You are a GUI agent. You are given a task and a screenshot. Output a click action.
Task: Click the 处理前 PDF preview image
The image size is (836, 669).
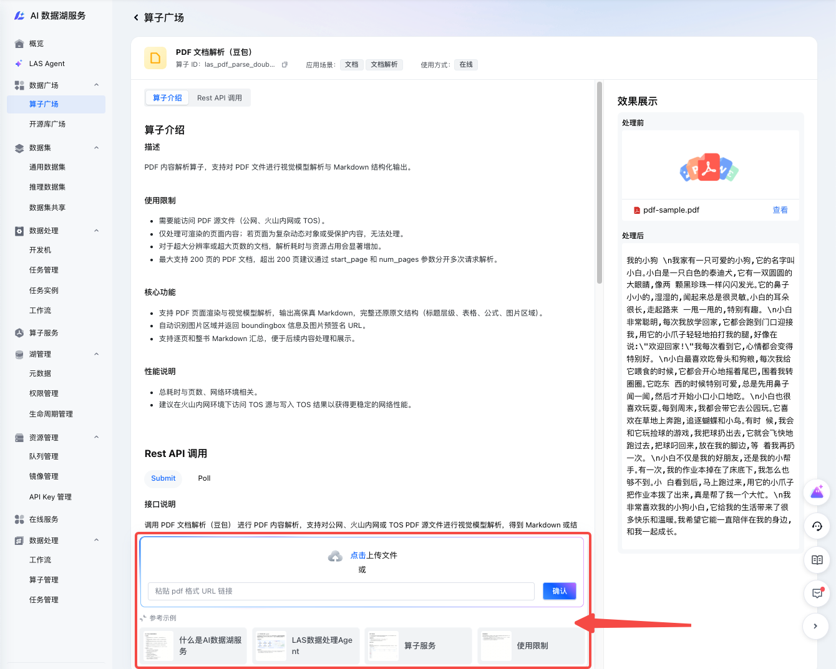point(710,166)
